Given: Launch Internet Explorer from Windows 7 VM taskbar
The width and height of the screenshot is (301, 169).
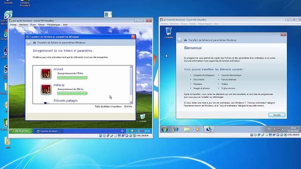Looking at the screenshot, I should [175, 130].
